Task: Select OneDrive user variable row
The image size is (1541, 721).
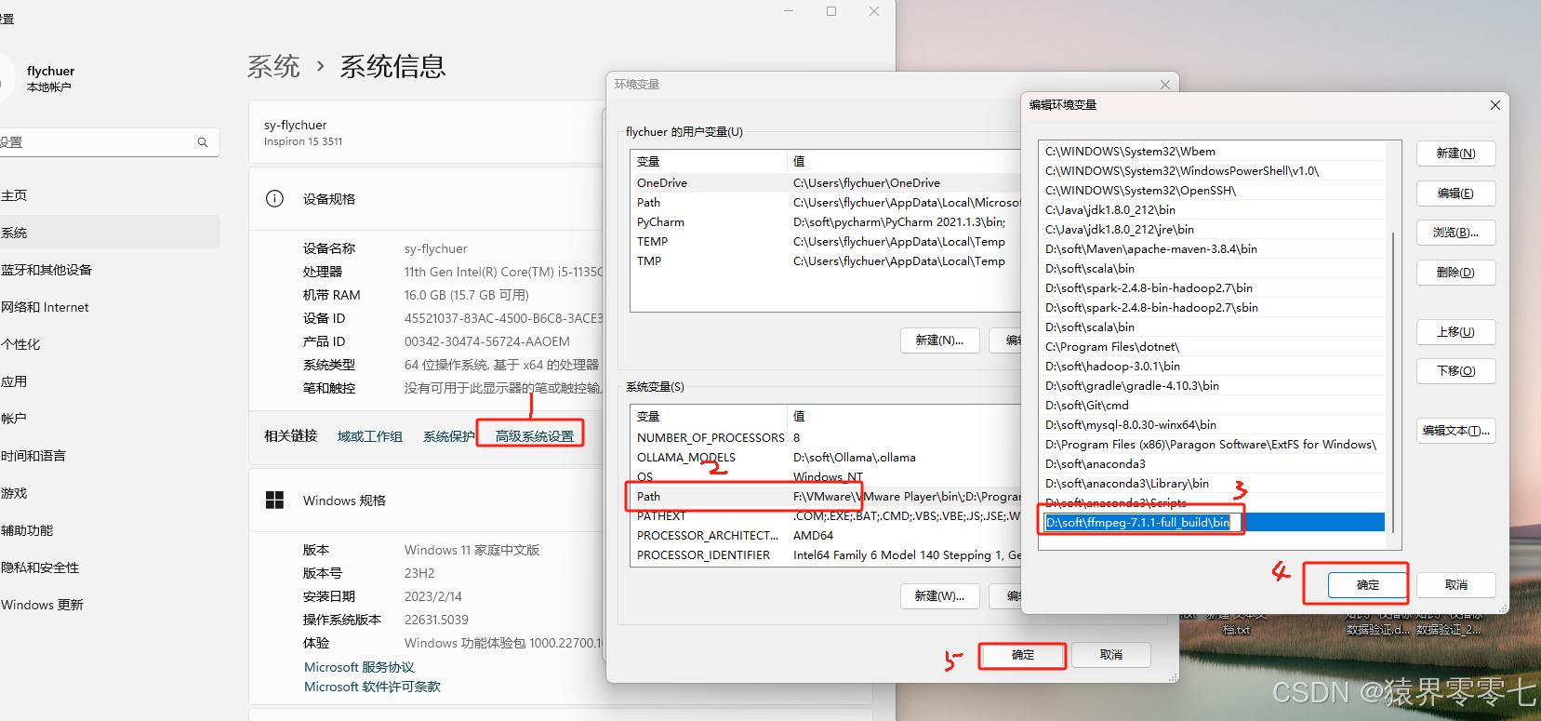Action: [826, 183]
